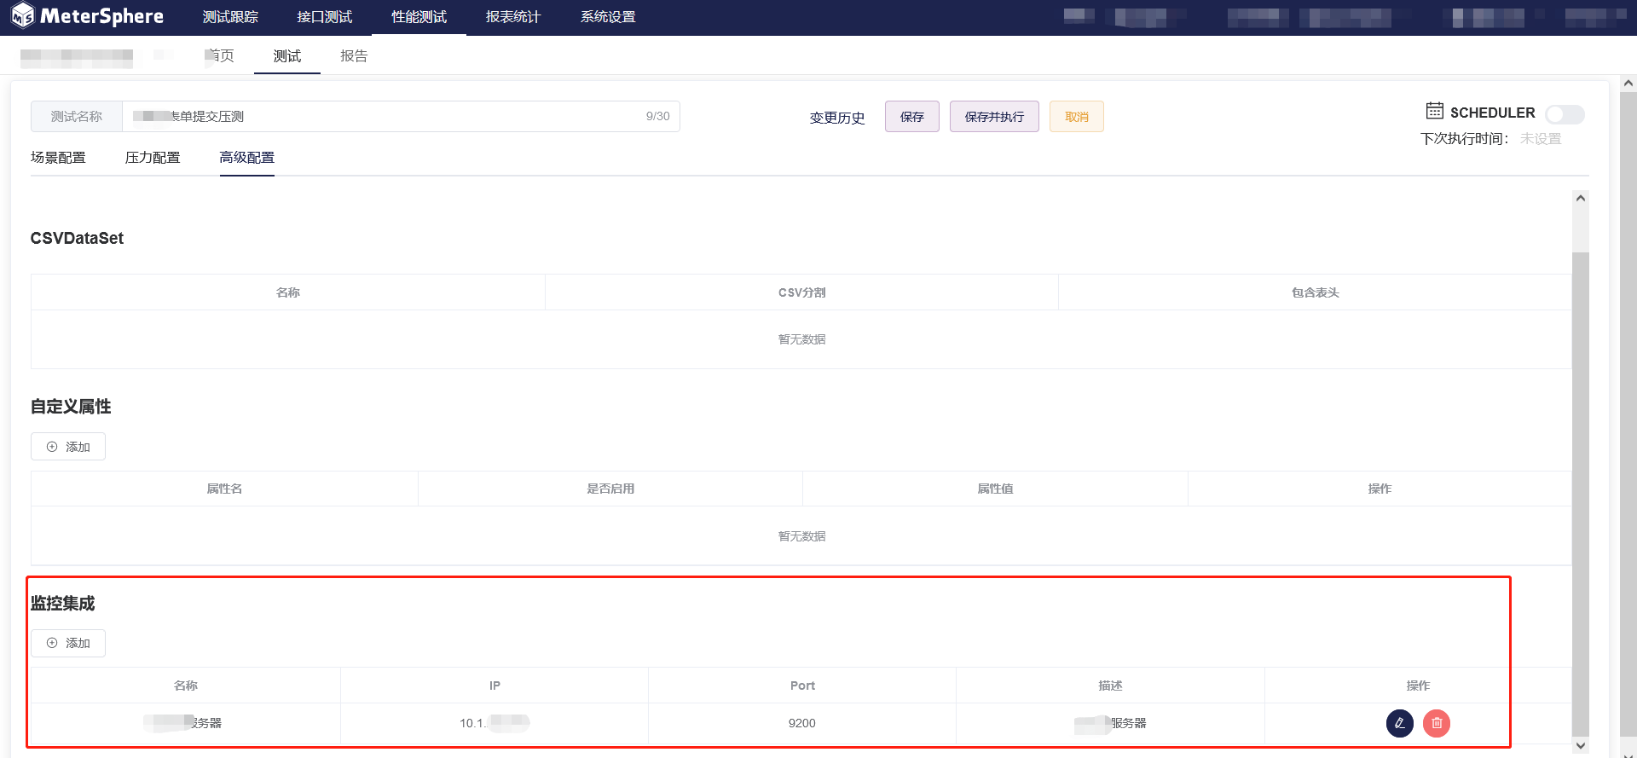Edit the monitoring server row
The width and height of the screenshot is (1637, 758).
[1399, 723]
